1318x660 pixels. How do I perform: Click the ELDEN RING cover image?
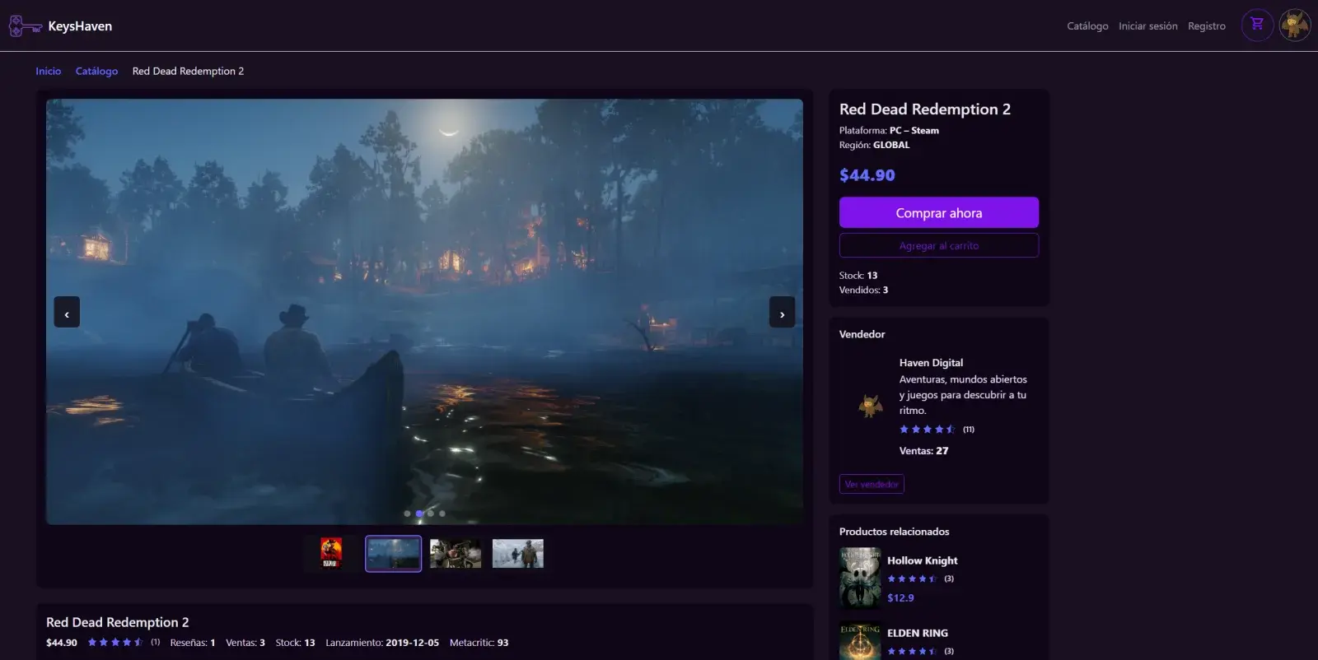(x=860, y=641)
